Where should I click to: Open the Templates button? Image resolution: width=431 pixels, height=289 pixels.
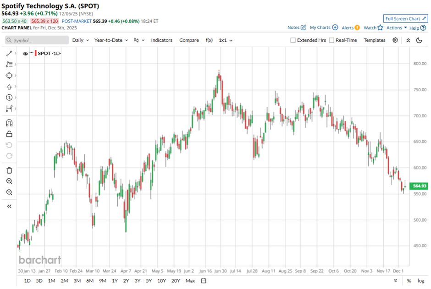click(374, 40)
